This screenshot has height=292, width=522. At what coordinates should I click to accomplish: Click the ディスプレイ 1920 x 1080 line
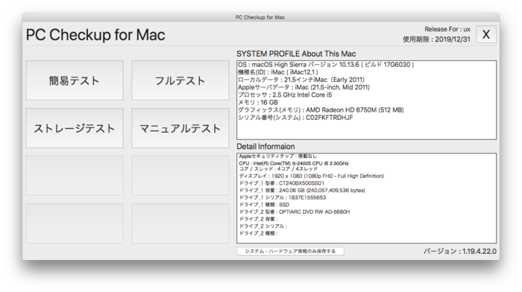(x=311, y=176)
